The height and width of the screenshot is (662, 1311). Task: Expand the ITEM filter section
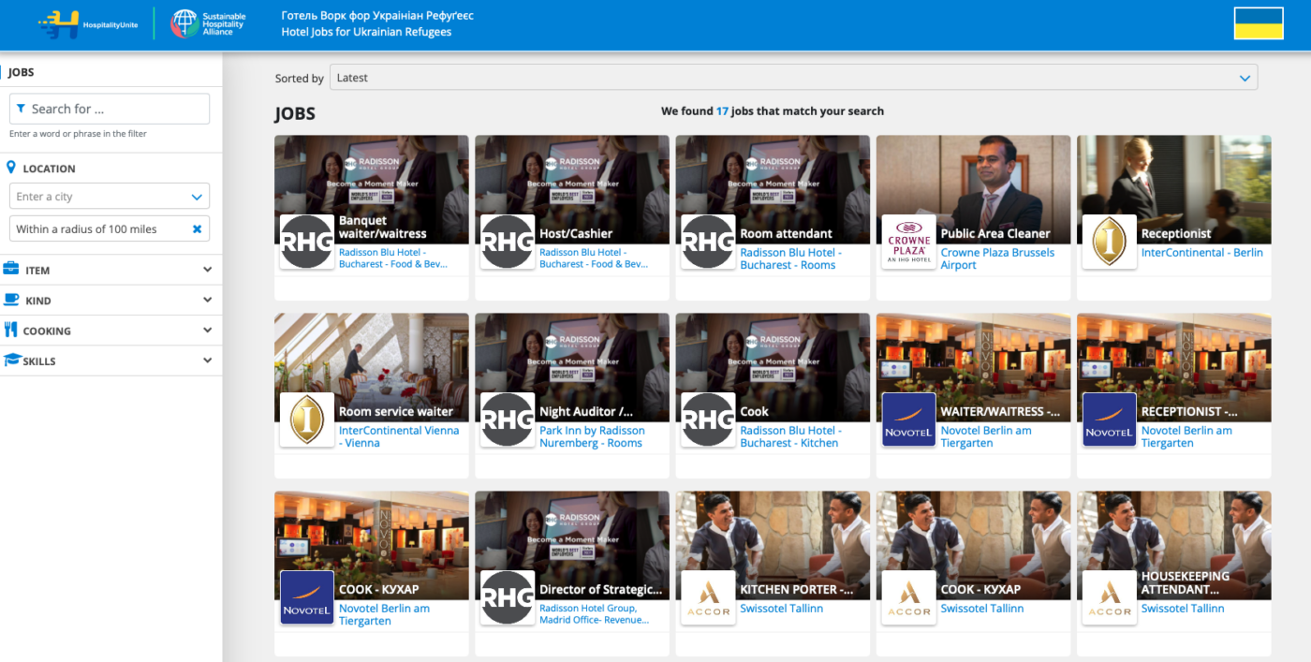pyautogui.click(x=110, y=270)
